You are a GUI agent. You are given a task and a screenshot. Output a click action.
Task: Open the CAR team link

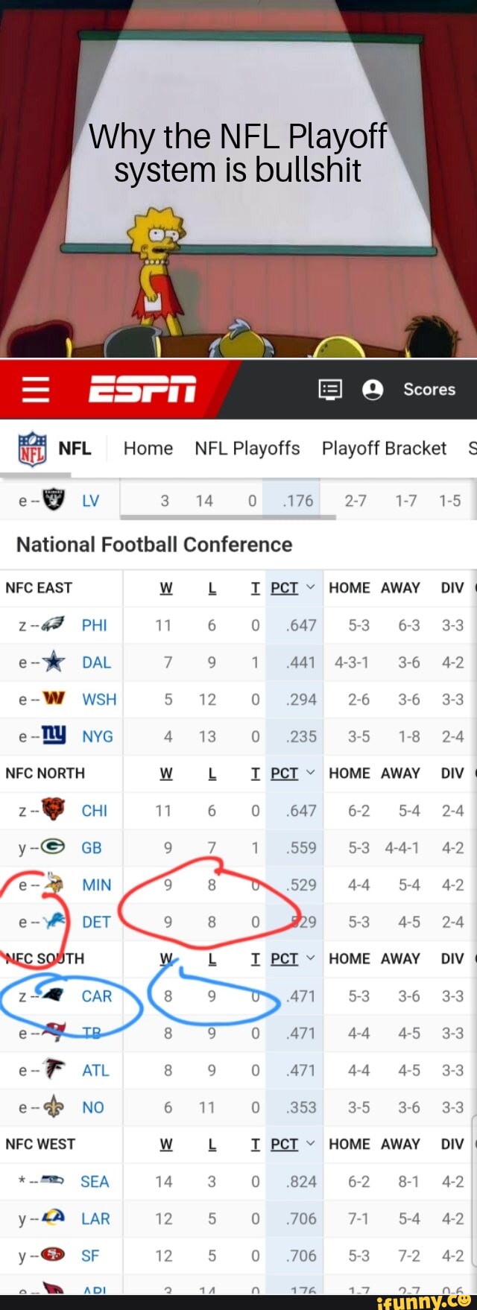[97, 996]
